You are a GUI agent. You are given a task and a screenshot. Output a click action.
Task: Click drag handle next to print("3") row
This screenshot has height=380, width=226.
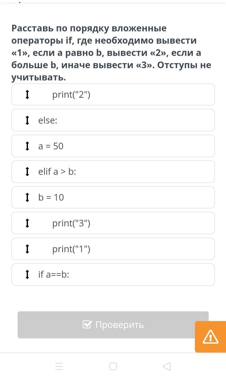pos(27,223)
